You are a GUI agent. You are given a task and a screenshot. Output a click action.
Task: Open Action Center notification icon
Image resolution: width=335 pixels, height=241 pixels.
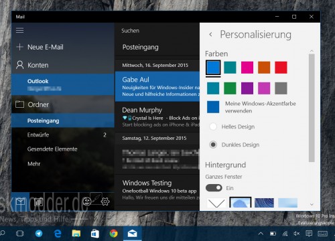[309, 234]
